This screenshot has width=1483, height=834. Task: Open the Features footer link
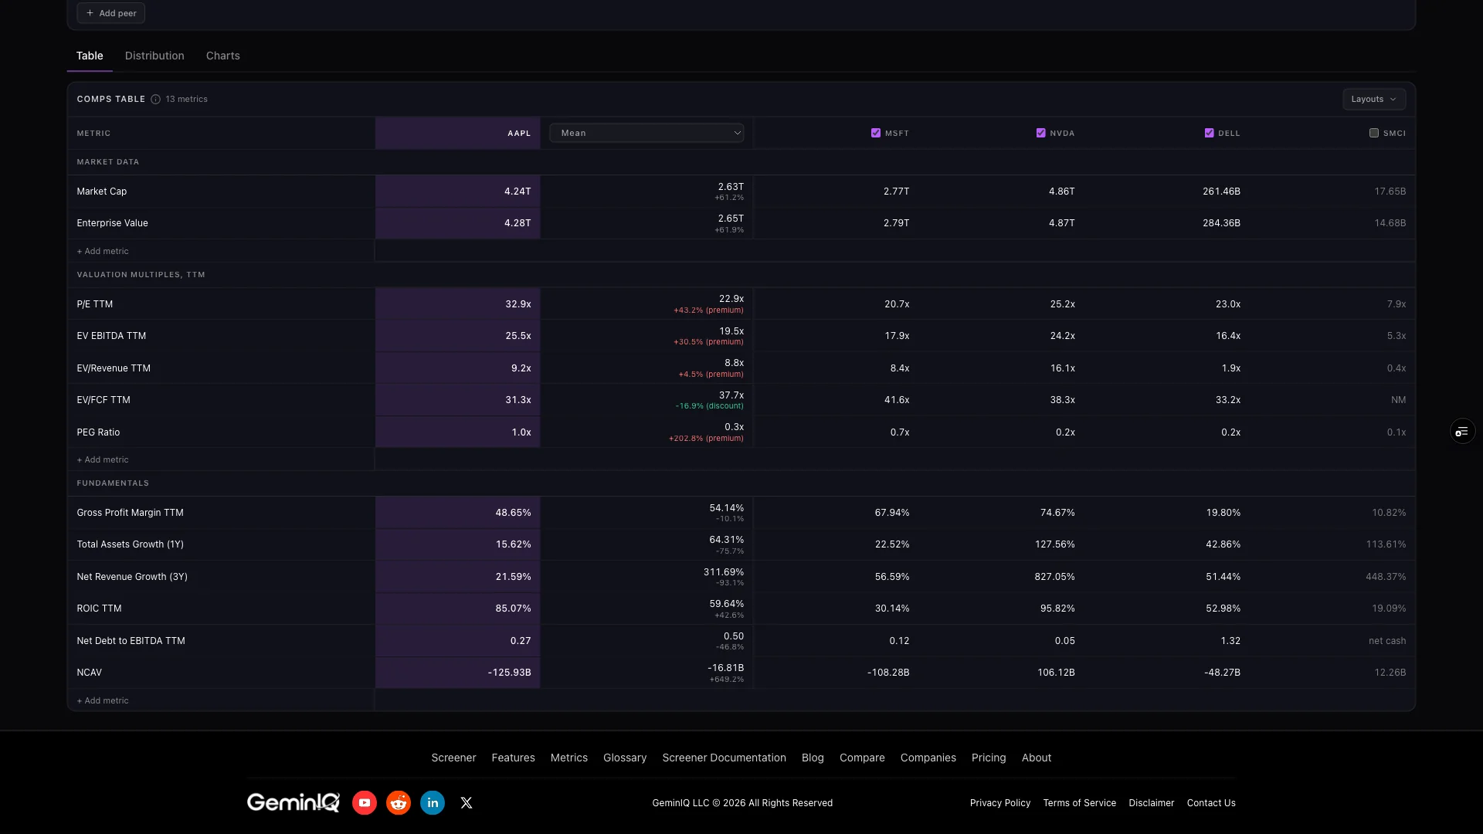[x=513, y=758]
